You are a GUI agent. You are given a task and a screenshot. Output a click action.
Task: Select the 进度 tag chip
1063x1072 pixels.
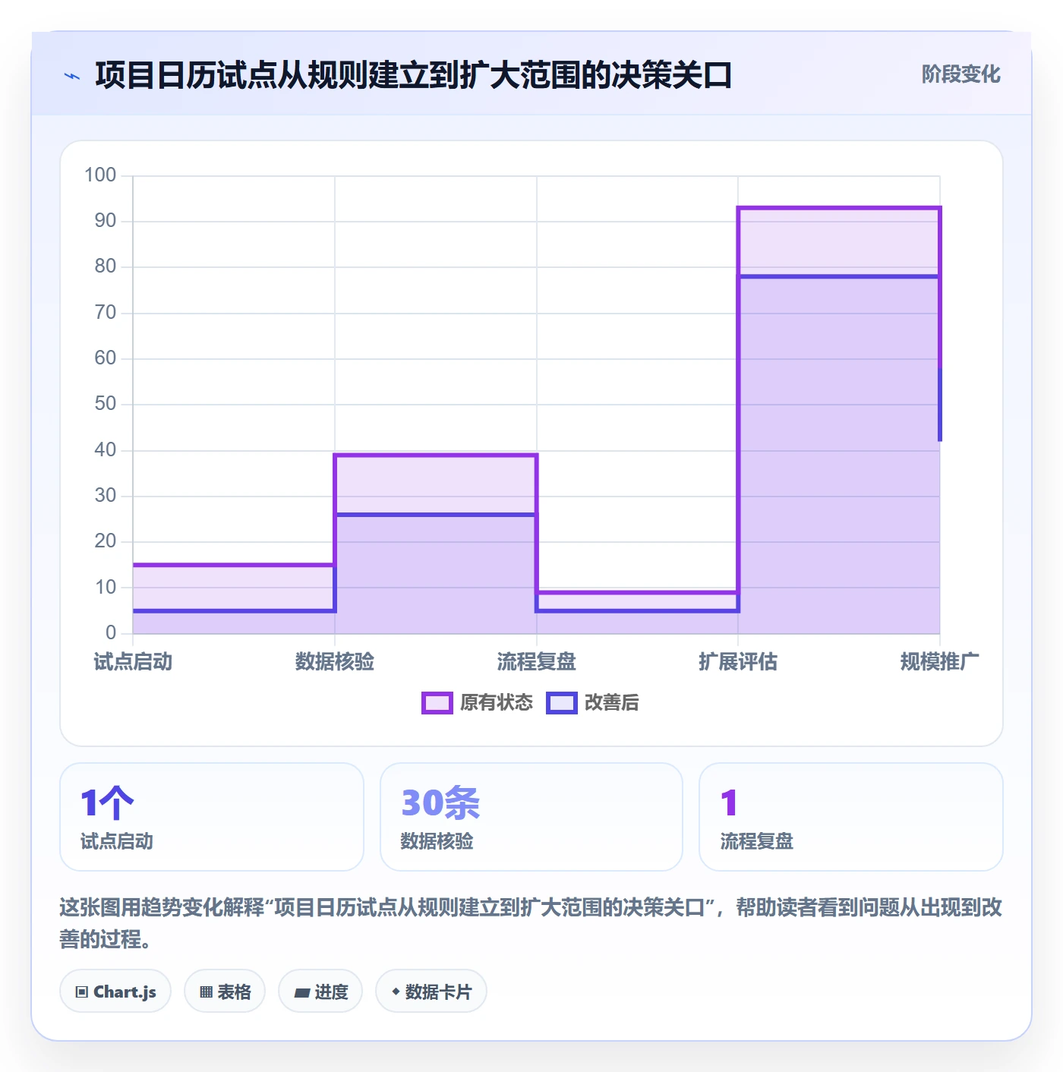tap(320, 991)
